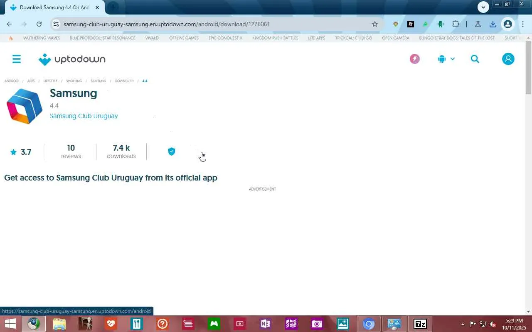532x332 pixels.
Task: Expand the tab search dropdown
Action: [483, 7]
